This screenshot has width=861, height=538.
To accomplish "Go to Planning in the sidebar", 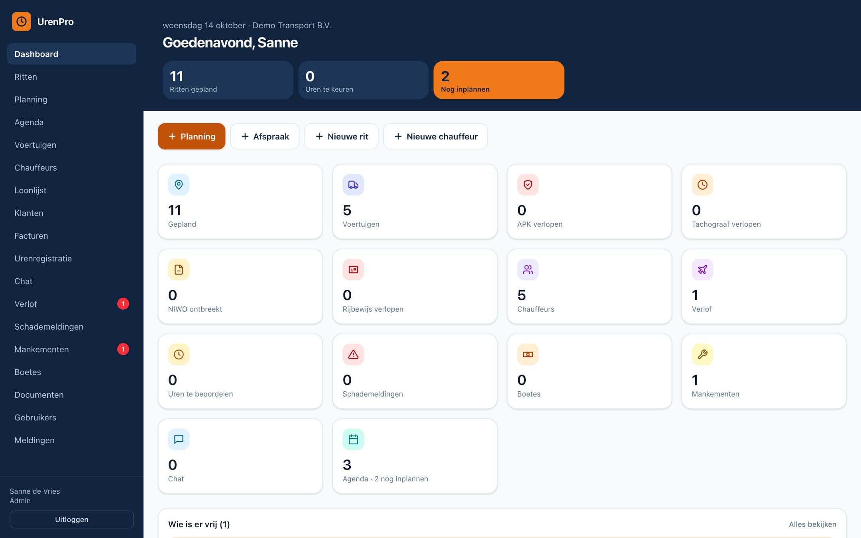I will (x=72, y=99).
